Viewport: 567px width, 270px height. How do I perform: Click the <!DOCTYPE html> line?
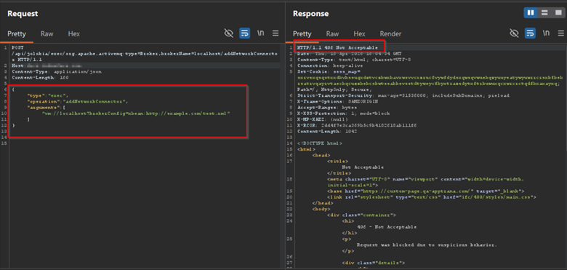coord(319,143)
